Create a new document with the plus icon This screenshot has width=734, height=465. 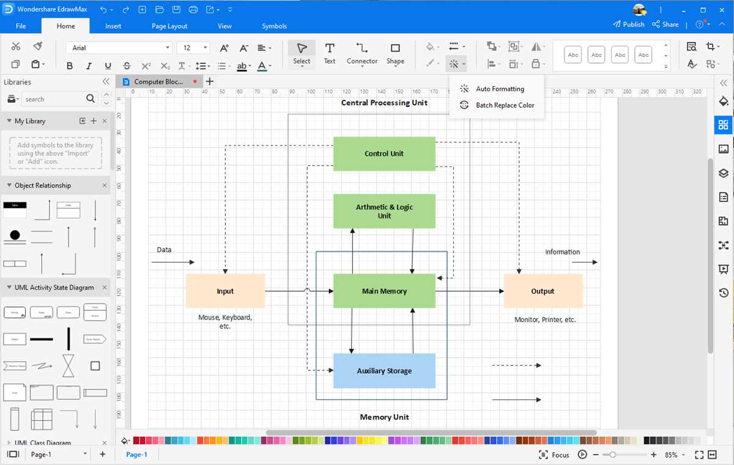click(x=142, y=10)
